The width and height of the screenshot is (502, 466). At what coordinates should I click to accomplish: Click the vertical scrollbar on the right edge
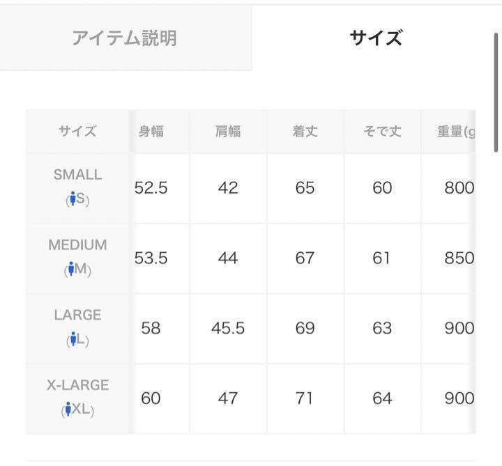(496, 94)
